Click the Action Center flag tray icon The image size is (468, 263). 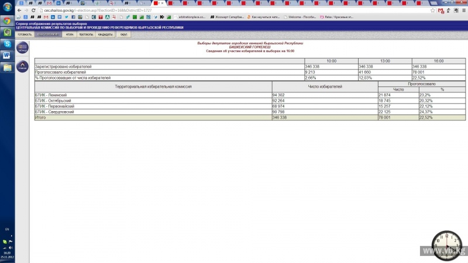pyautogui.click(x=11, y=242)
